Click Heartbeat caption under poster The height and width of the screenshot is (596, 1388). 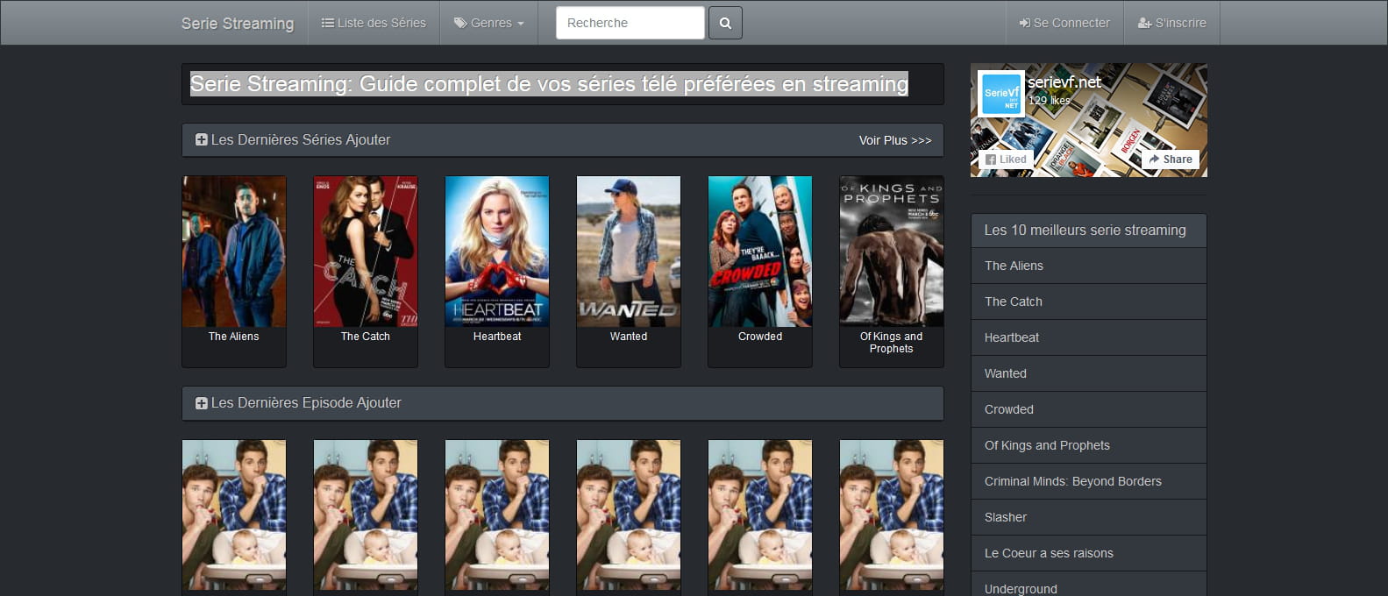click(497, 337)
